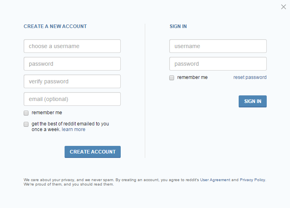Select the 'verify password' input

point(72,81)
